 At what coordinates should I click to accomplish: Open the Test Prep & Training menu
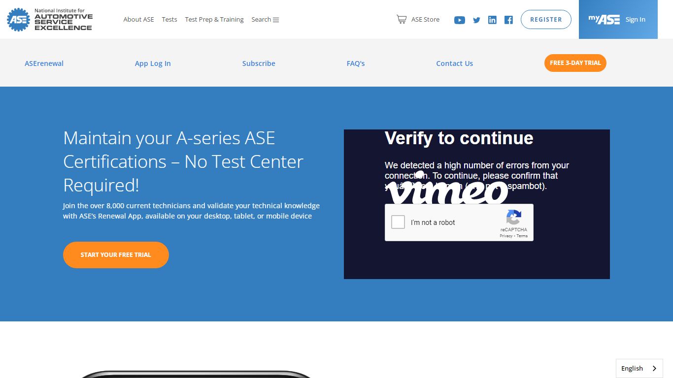pyautogui.click(x=214, y=19)
